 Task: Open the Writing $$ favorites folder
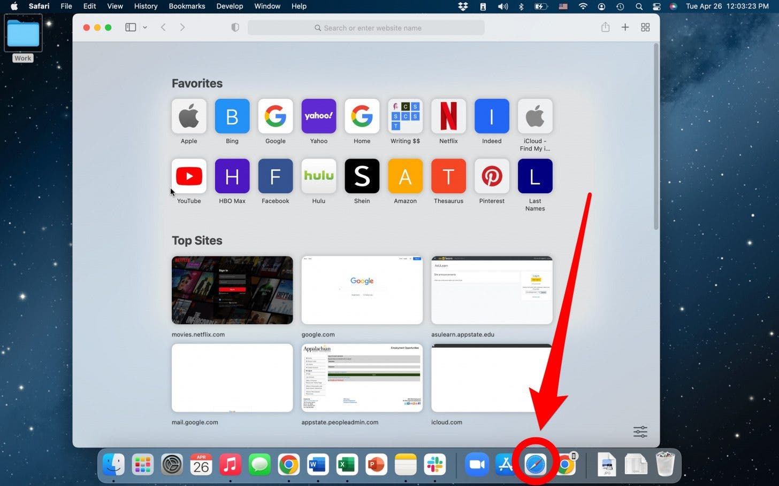405,116
